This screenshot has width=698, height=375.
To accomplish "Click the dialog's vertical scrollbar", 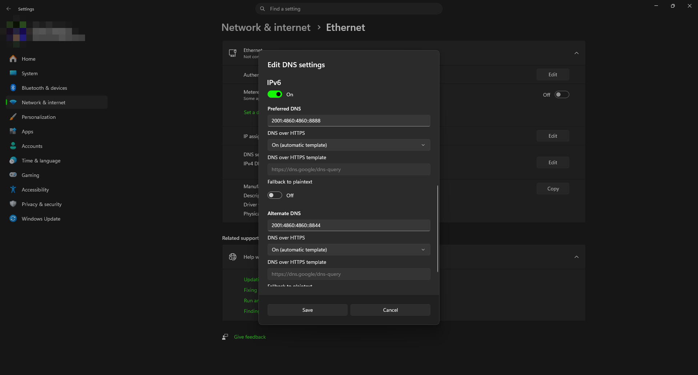I will pyautogui.click(x=438, y=229).
